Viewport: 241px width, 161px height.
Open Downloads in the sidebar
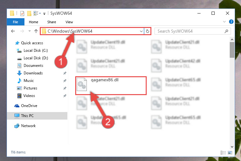click(x=30, y=73)
